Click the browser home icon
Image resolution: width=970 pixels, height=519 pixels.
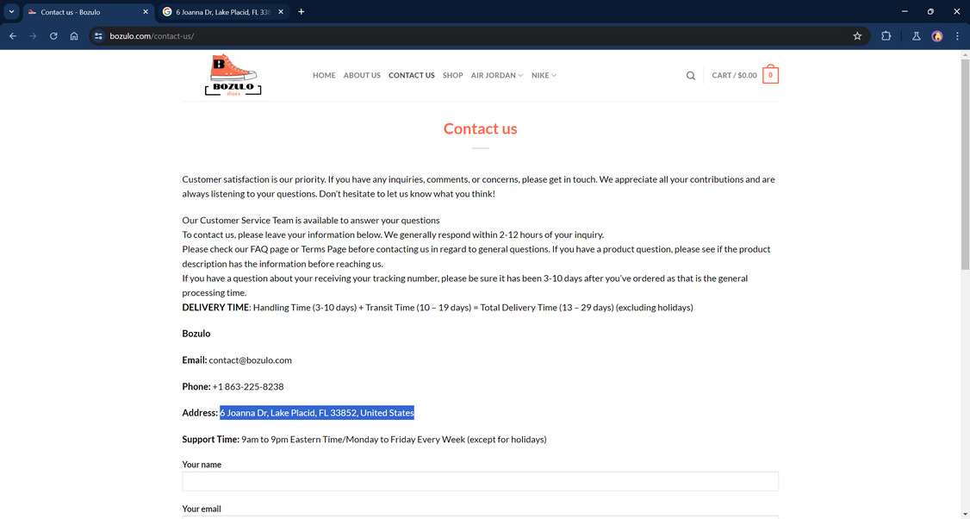pos(74,36)
